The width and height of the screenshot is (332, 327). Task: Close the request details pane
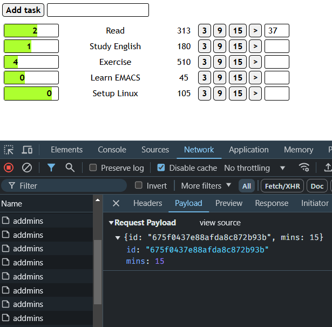coord(116,203)
